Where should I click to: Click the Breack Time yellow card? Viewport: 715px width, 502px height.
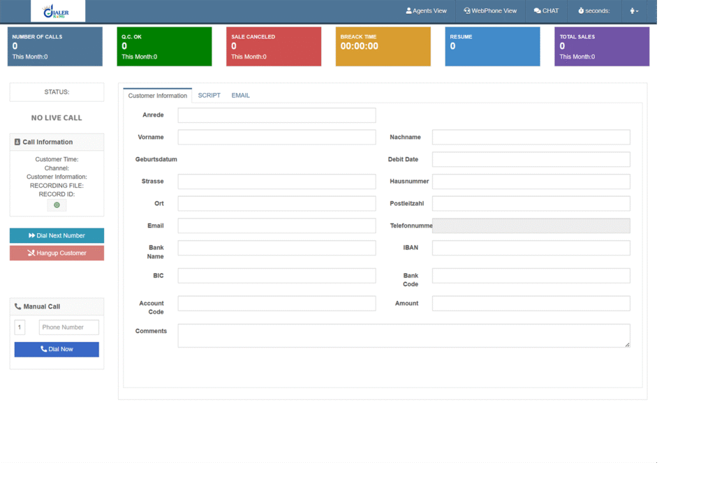point(383,47)
